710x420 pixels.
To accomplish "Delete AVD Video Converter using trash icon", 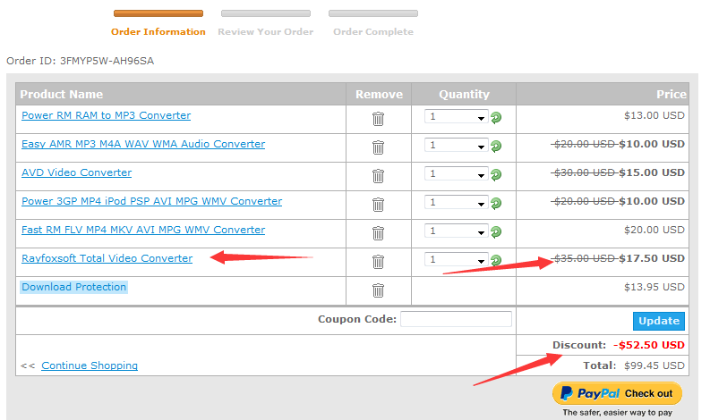I will pos(378,176).
